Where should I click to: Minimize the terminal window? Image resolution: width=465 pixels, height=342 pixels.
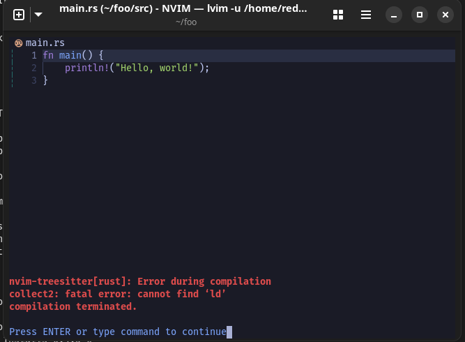pos(394,15)
